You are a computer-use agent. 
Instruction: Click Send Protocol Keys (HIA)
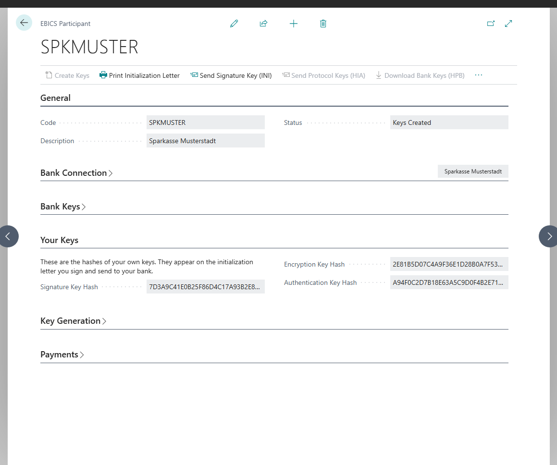323,75
